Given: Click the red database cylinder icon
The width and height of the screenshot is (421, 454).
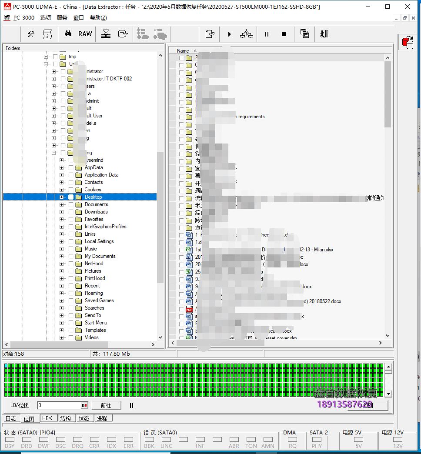Looking at the screenshot, I should 408,43.
